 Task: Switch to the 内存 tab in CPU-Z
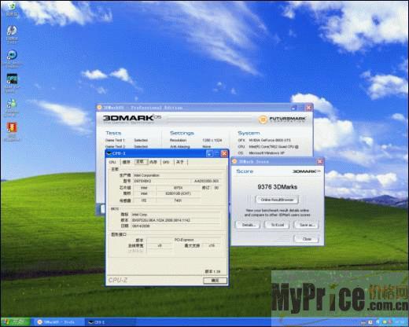[153, 162]
